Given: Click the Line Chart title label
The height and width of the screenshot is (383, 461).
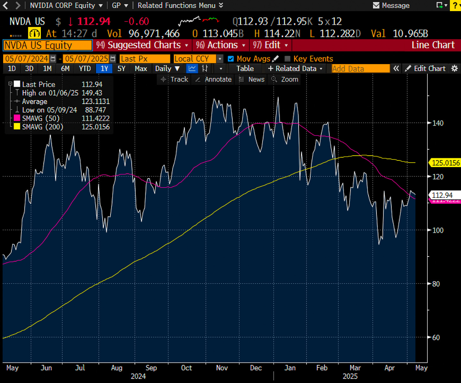Looking at the screenshot, I should click(433, 45).
